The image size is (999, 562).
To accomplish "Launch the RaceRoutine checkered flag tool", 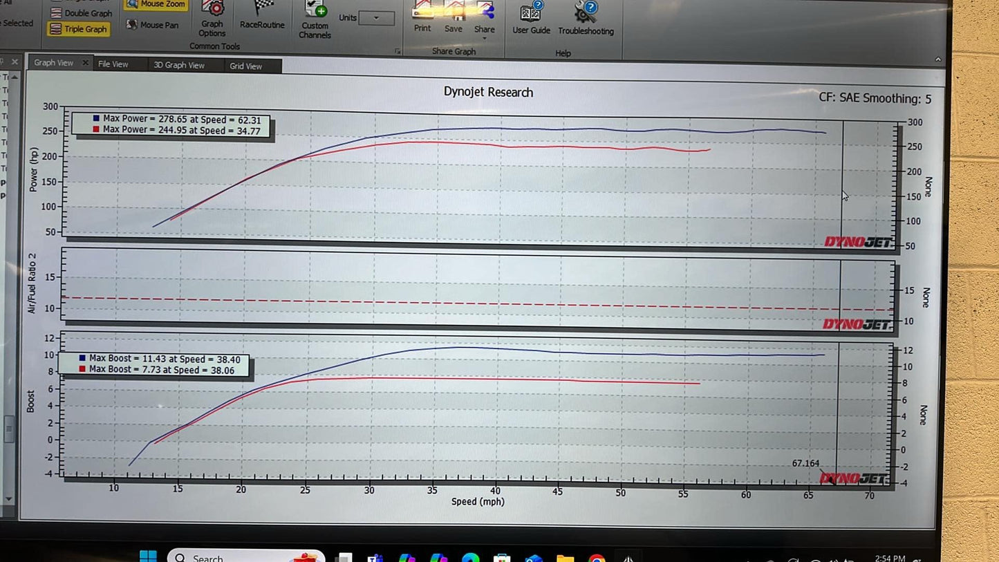I will 262,17.
